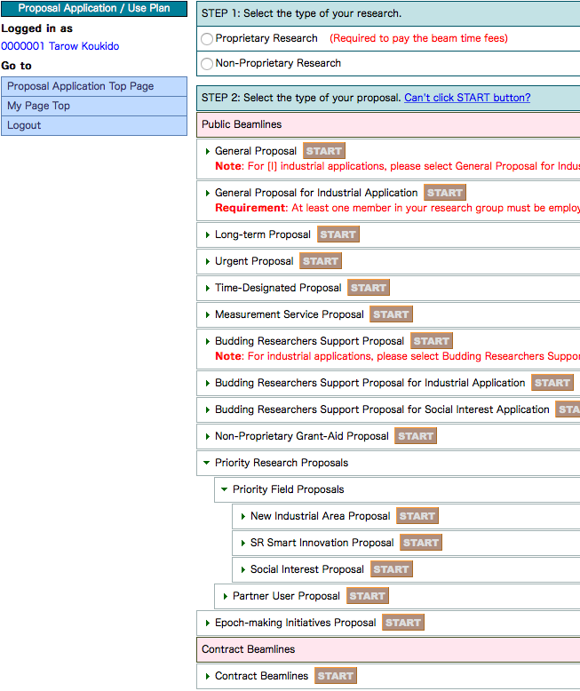Expand the Epoch-making Initiatives Proposal arrow
Screen dimensions: 580x691
click(208, 623)
